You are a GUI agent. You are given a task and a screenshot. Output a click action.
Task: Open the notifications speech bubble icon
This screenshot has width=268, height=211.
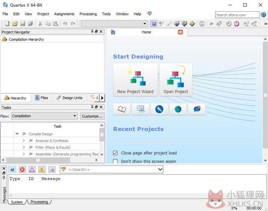(x=197, y=109)
